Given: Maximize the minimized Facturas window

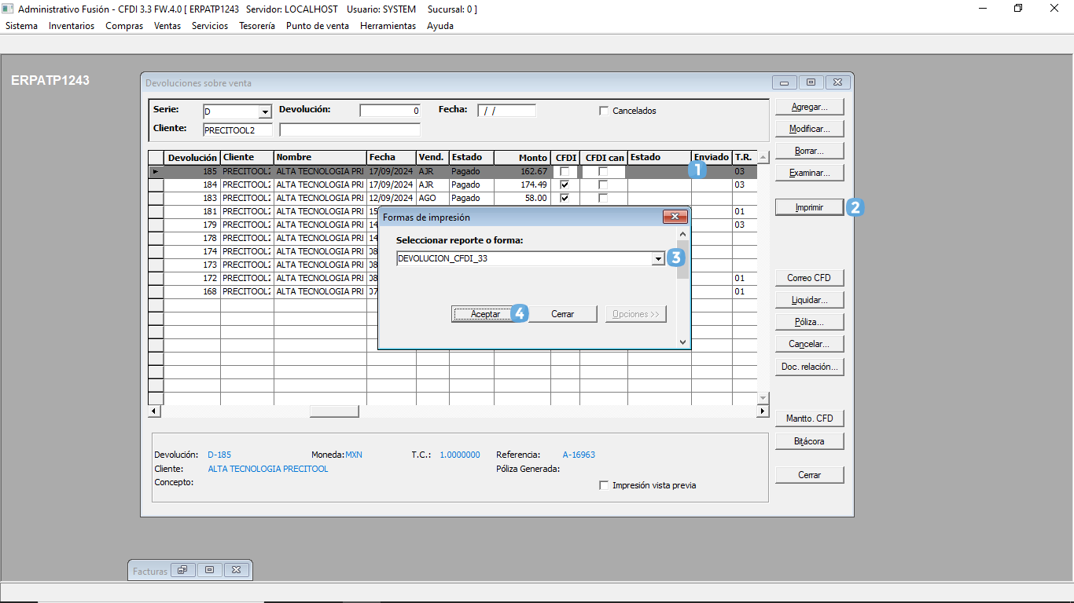Looking at the screenshot, I should (x=210, y=570).
